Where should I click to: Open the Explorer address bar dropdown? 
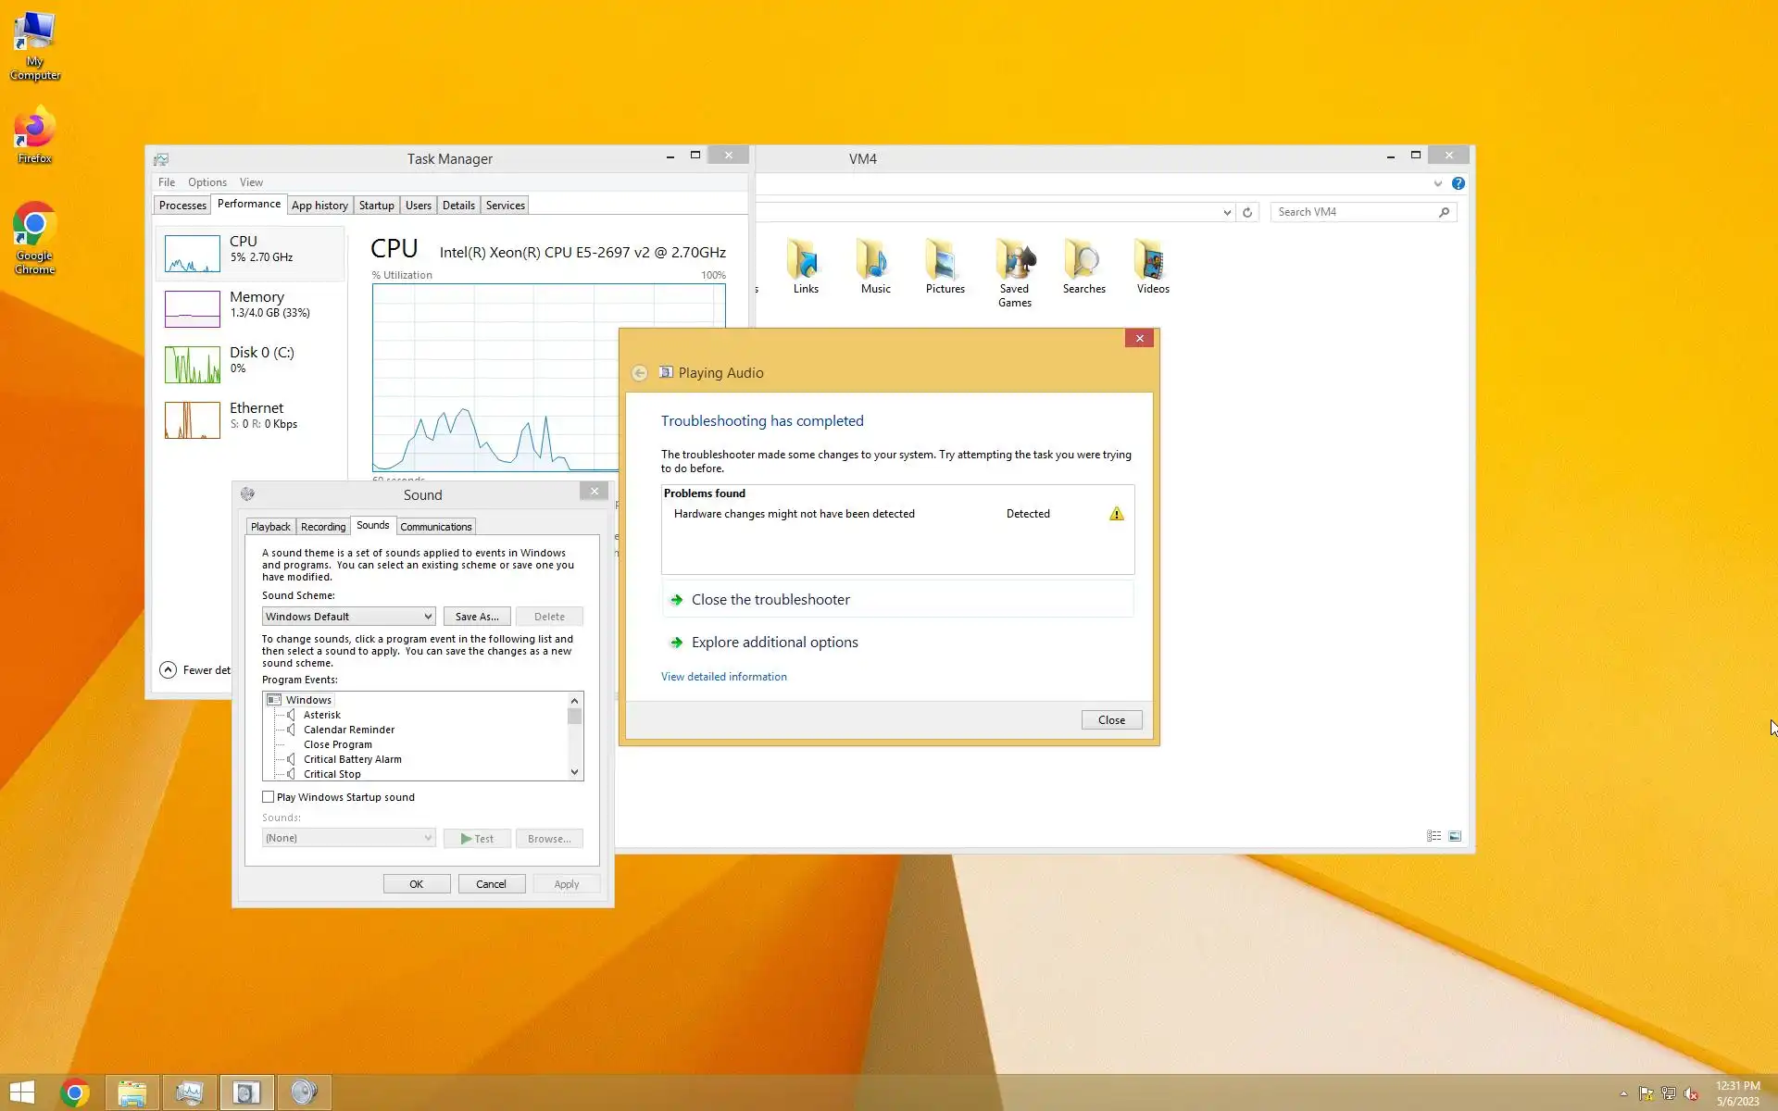(x=1227, y=213)
